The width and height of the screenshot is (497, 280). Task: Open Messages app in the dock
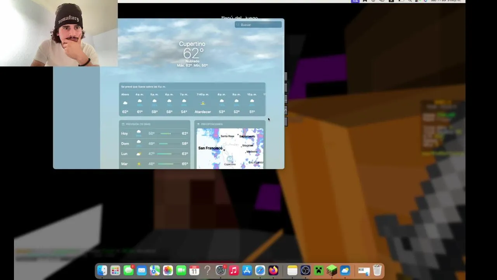(129, 270)
